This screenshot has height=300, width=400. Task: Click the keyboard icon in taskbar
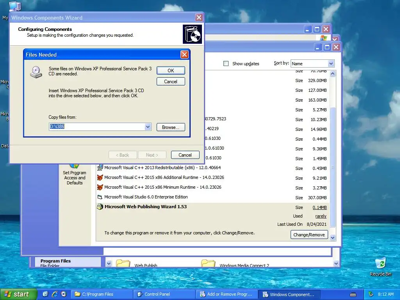353,295
